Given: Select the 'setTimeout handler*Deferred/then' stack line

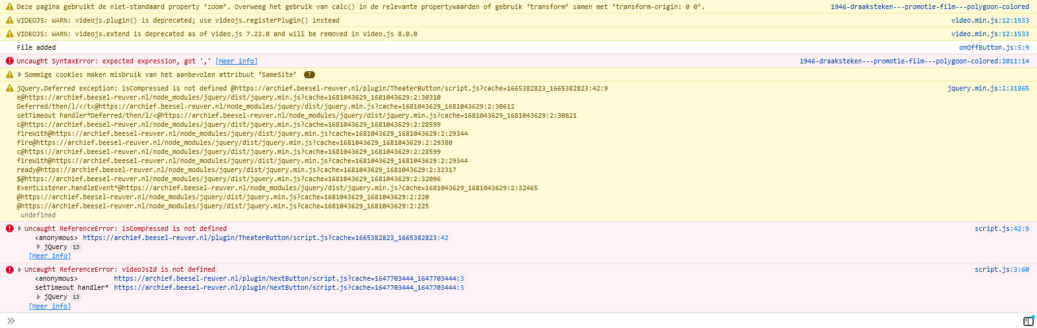Looking at the screenshot, I should (297, 116).
